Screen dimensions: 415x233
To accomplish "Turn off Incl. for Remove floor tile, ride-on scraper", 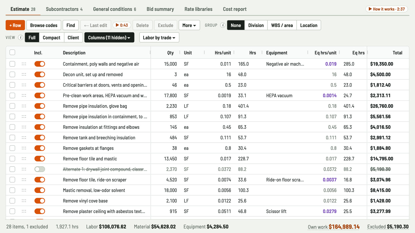I will [x=40, y=180].
